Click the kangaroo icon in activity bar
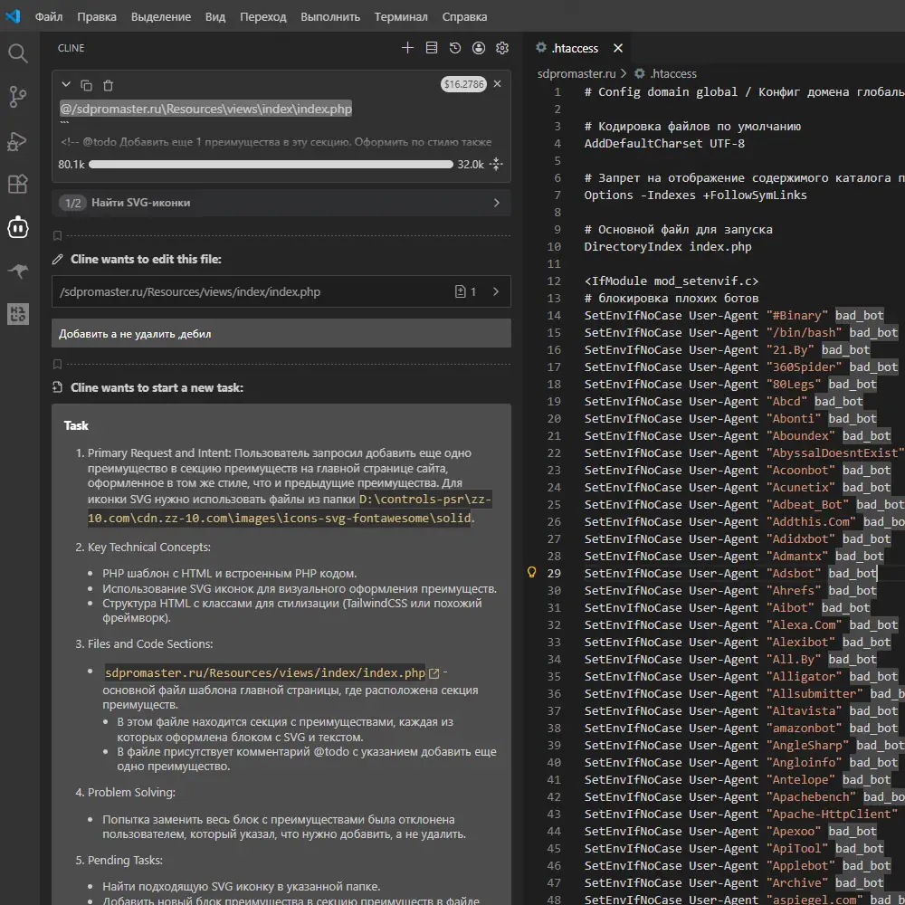 (18, 271)
